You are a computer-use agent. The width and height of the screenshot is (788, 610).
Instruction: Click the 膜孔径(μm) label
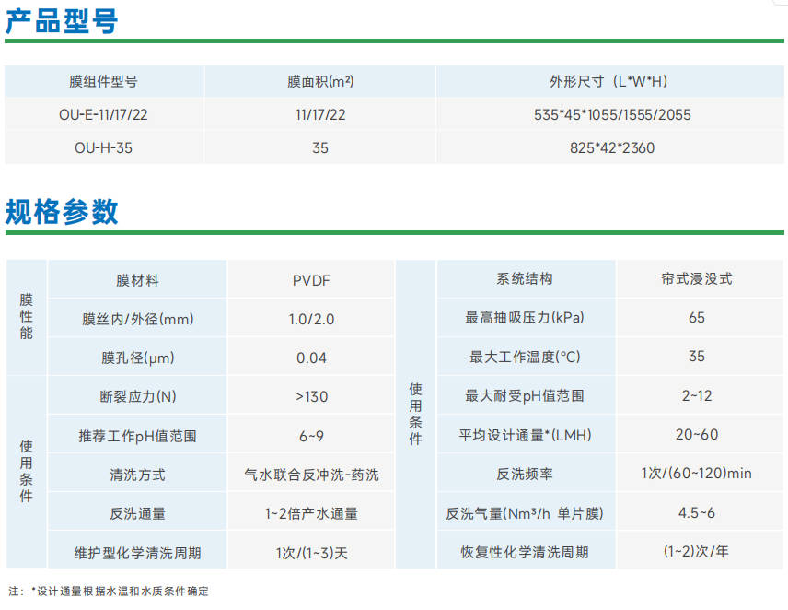pos(138,358)
